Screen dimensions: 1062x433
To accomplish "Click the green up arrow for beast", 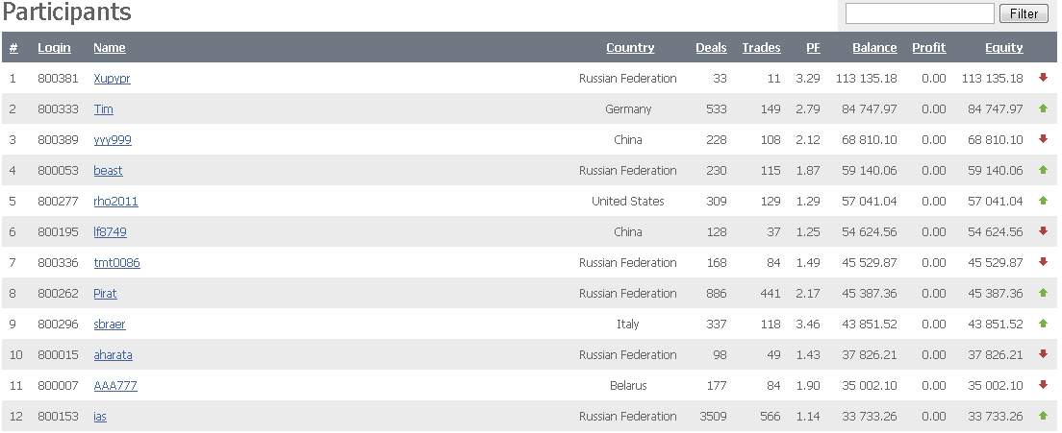I will pyautogui.click(x=1043, y=170).
